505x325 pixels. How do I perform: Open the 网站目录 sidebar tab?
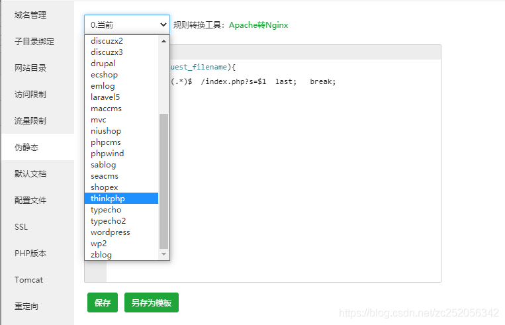(38, 68)
